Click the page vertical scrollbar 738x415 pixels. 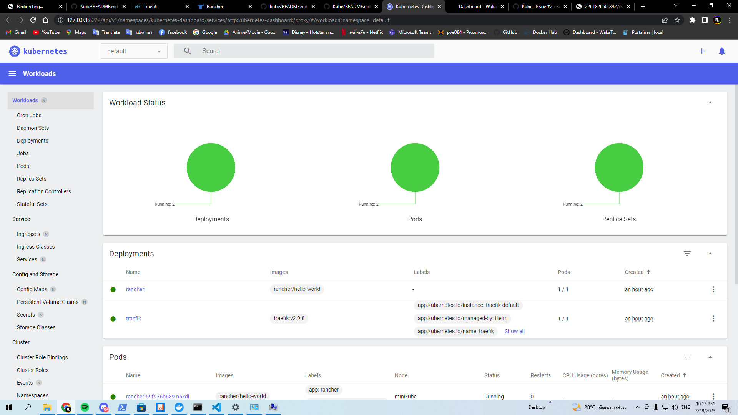pyautogui.click(x=736, y=184)
